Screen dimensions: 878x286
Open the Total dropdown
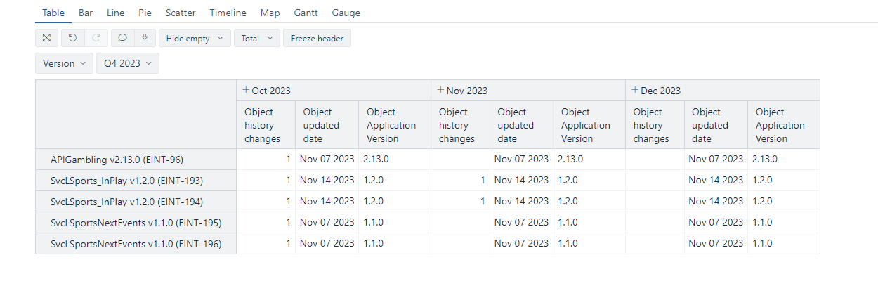pyautogui.click(x=257, y=38)
